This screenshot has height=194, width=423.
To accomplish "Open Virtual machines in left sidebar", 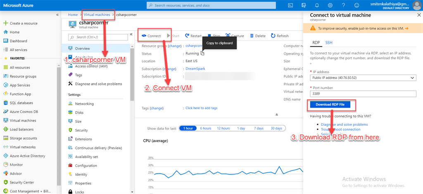I will click(23, 120).
